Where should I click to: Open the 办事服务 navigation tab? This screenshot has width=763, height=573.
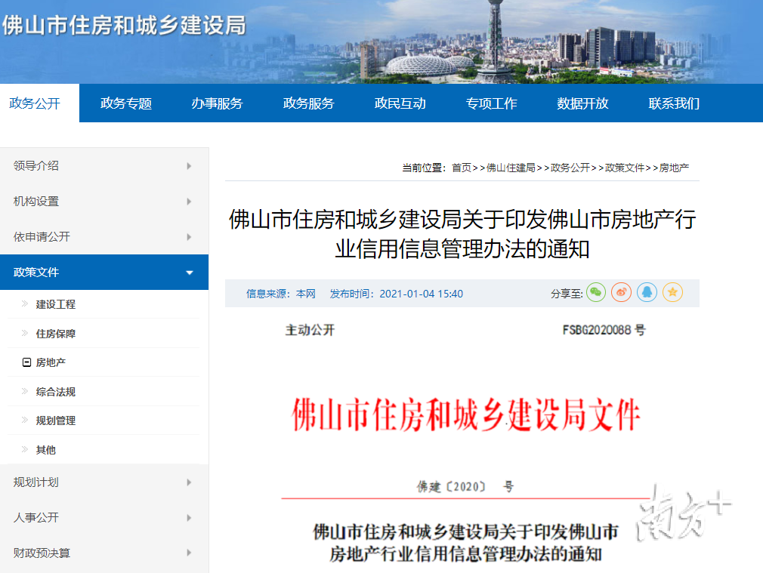click(x=217, y=103)
